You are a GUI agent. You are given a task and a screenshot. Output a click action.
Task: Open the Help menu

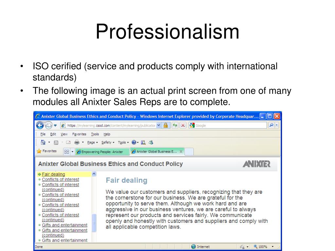(107, 134)
